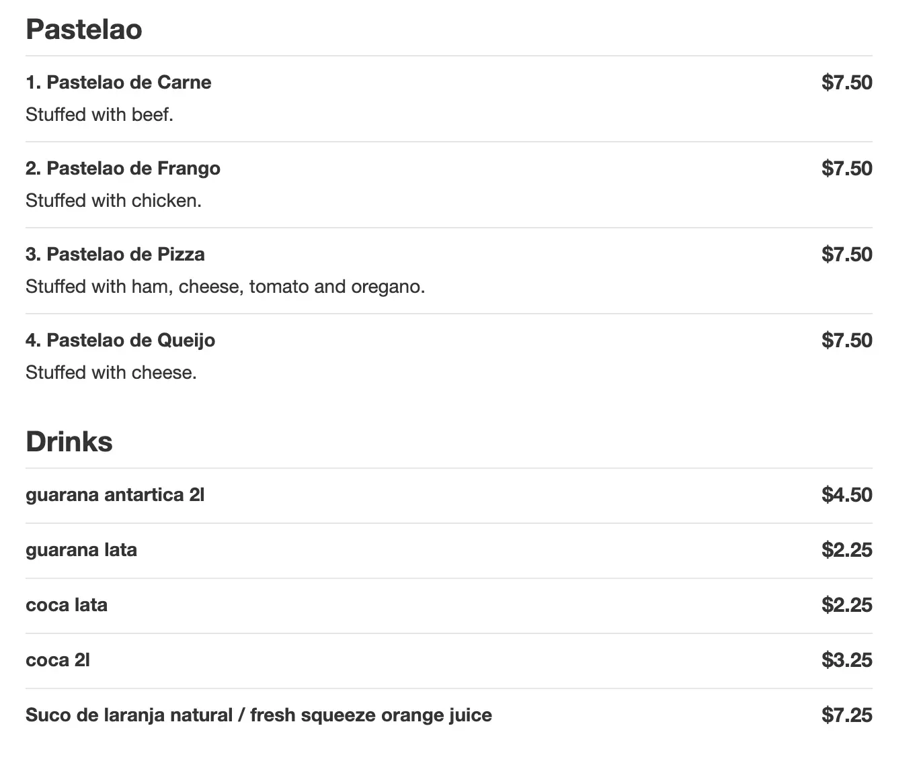Open Suco de laranja natural item
Screen dimensions: 921x767
[x=259, y=715]
